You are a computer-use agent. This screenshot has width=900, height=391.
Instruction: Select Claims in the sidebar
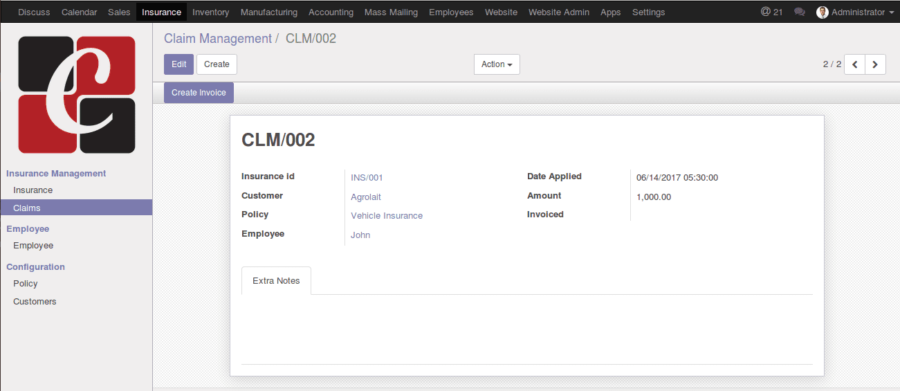click(x=76, y=208)
